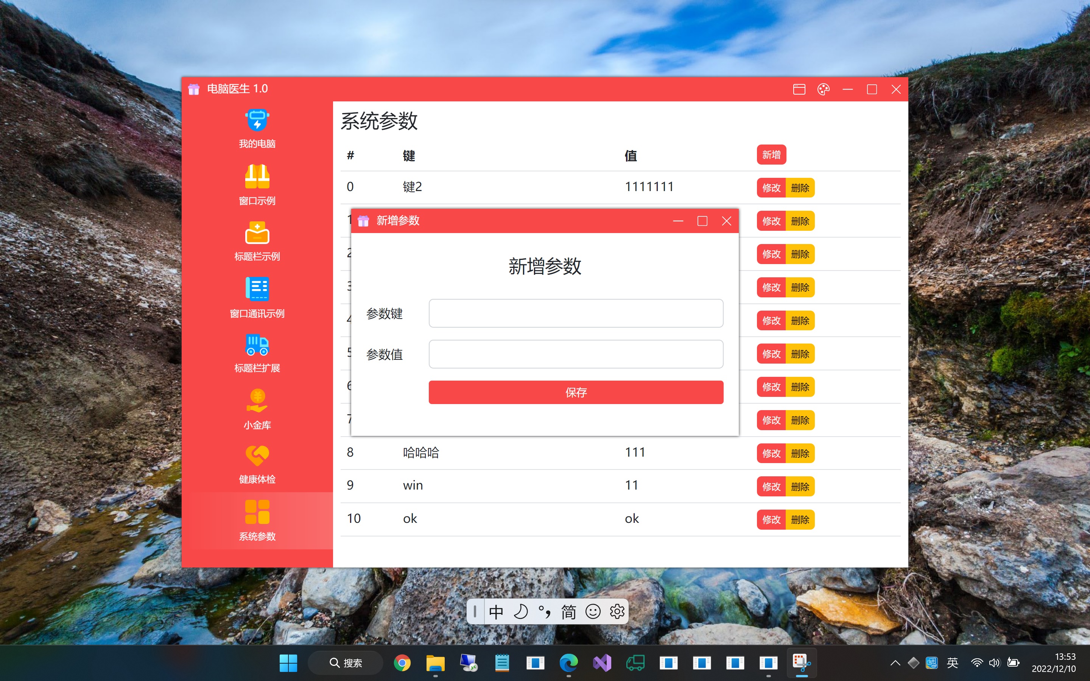This screenshot has height=681, width=1090.
Task: Focus the 参数键 input field
Action: tap(576, 313)
